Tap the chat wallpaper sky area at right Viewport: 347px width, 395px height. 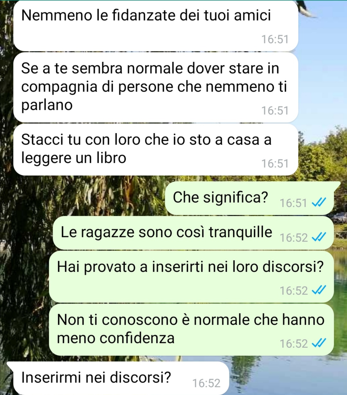click(323, 80)
